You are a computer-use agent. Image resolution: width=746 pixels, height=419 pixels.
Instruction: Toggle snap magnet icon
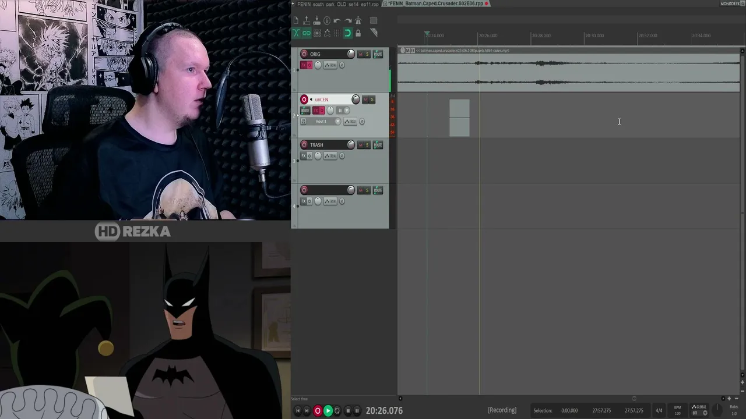(348, 33)
